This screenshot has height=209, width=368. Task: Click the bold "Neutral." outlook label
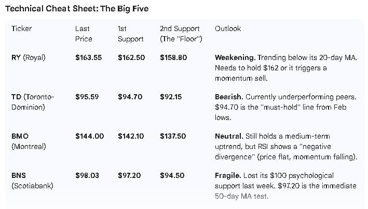pos(229,136)
